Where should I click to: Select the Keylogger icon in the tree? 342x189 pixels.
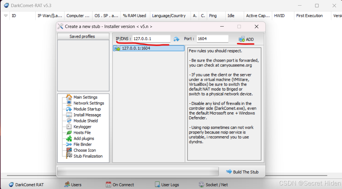(x=69, y=126)
